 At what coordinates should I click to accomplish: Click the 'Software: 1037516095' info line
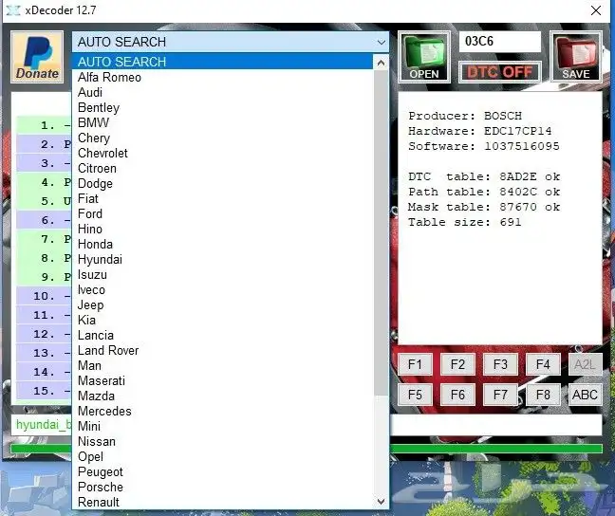pos(484,146)
